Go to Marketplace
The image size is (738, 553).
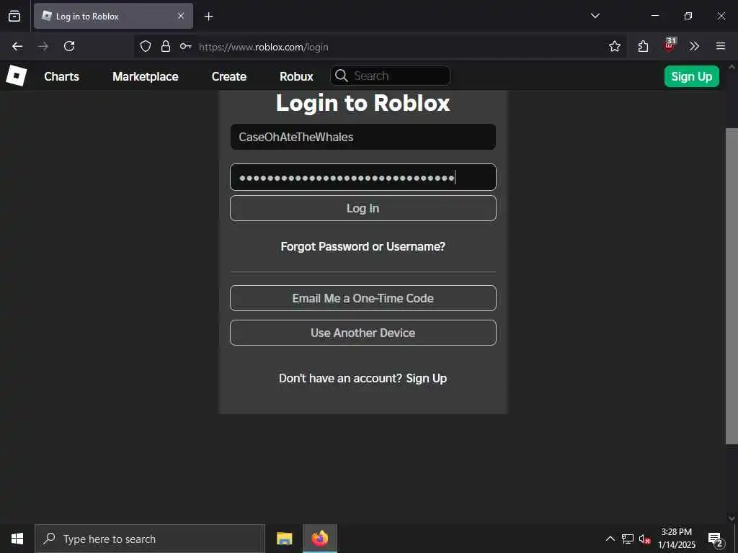[x=146, y=76]
